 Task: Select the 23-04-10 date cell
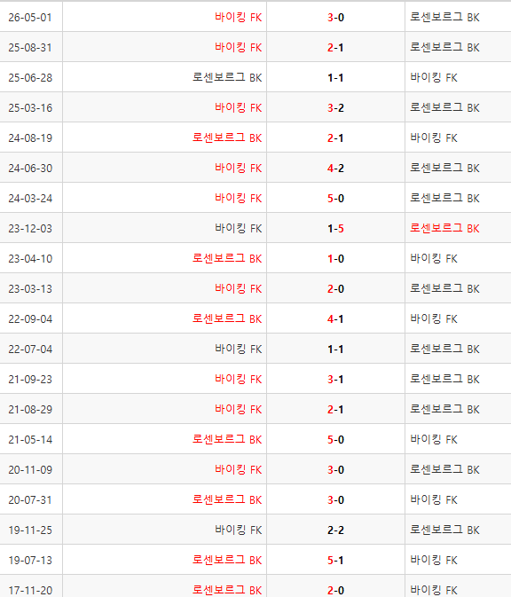click(30, 258)
